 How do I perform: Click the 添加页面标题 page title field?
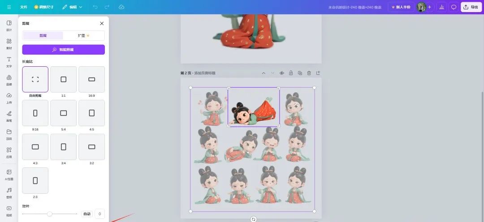[205, 73]
